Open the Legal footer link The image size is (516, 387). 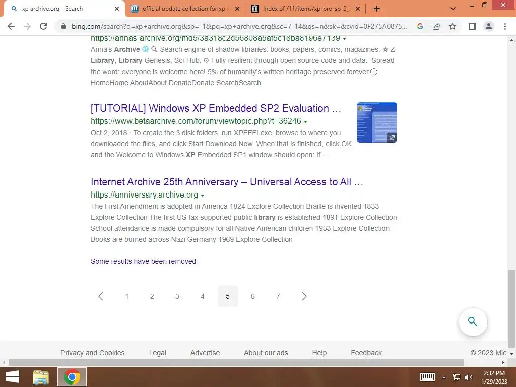pyautogui.click(x=158, y=353)
